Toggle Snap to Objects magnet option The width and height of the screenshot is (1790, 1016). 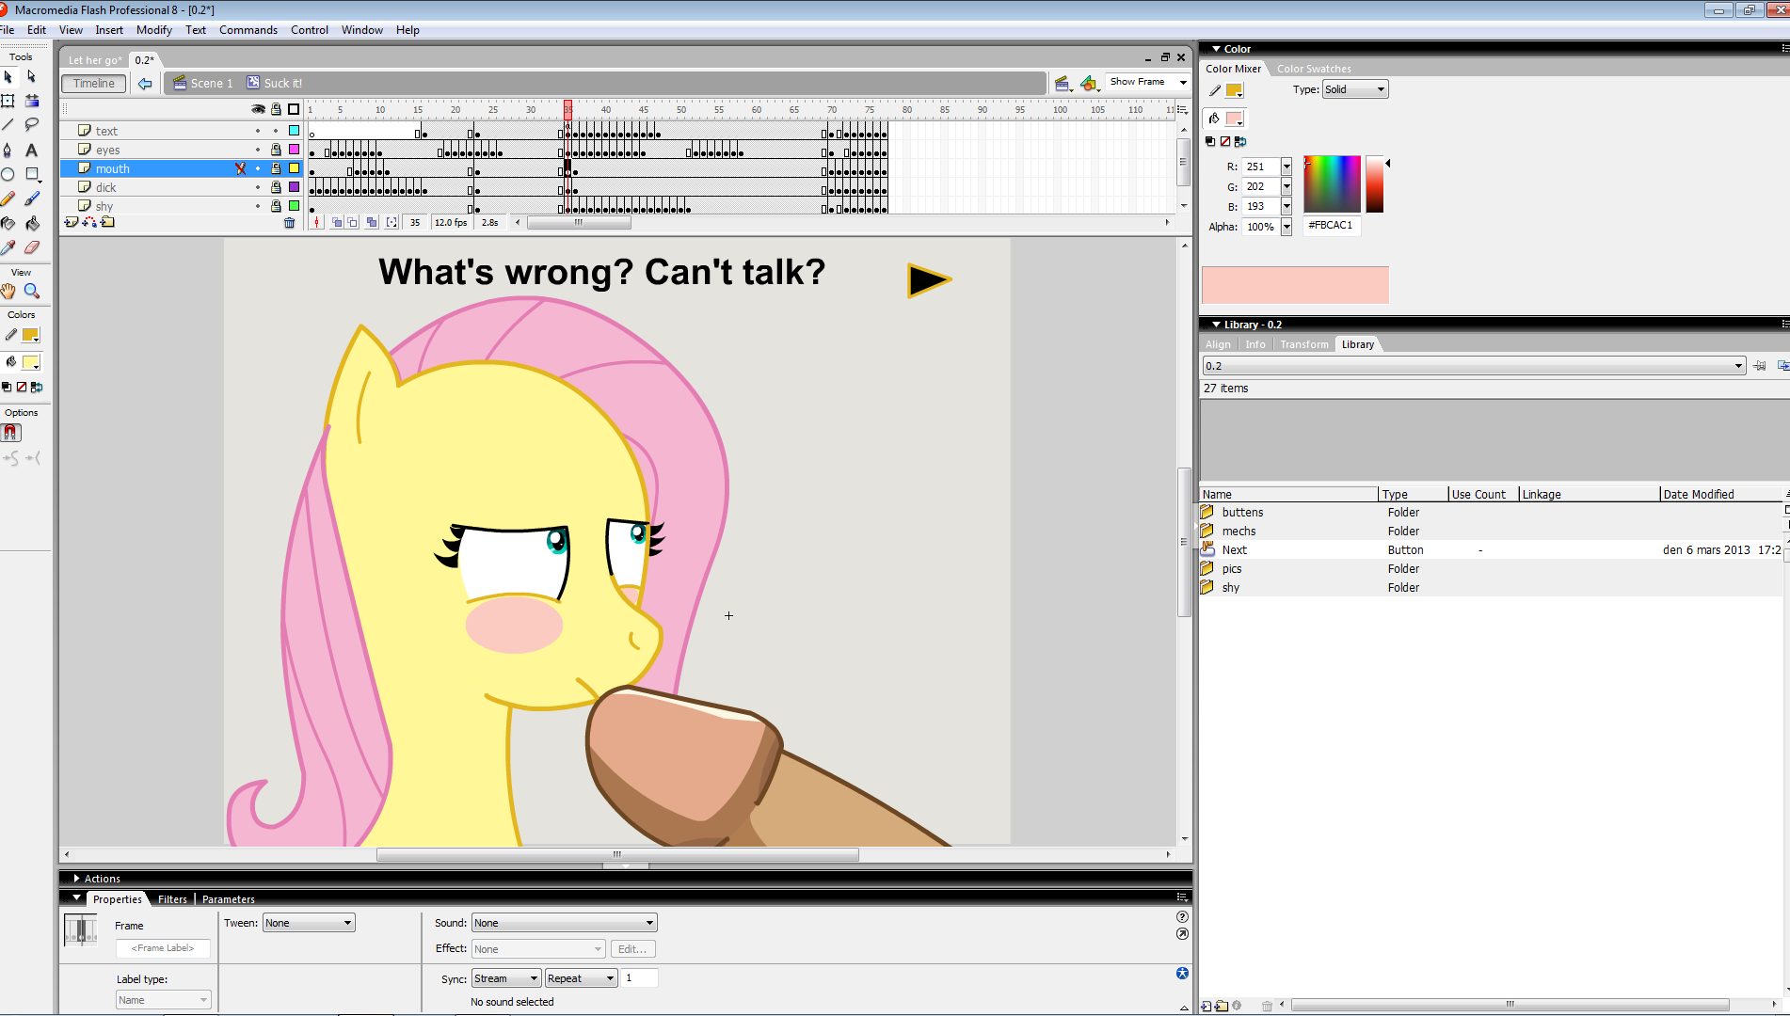[x=11, y=433]
